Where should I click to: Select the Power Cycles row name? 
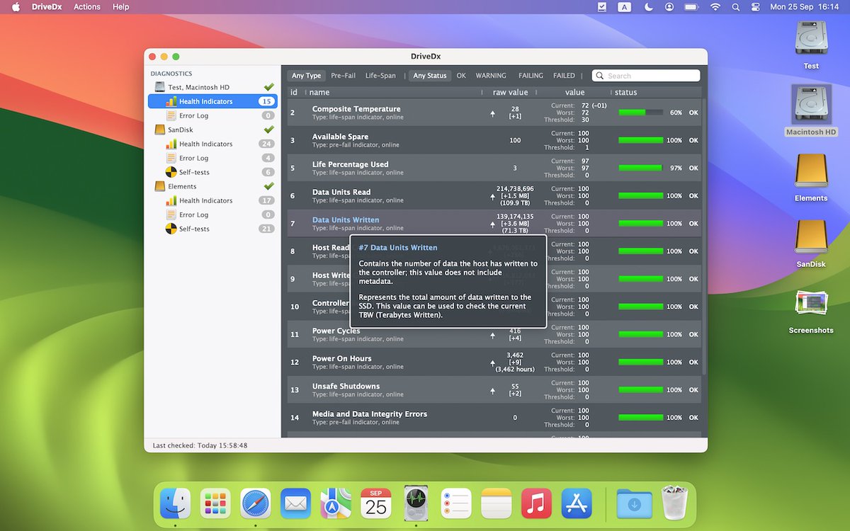(x=336, y=331)
